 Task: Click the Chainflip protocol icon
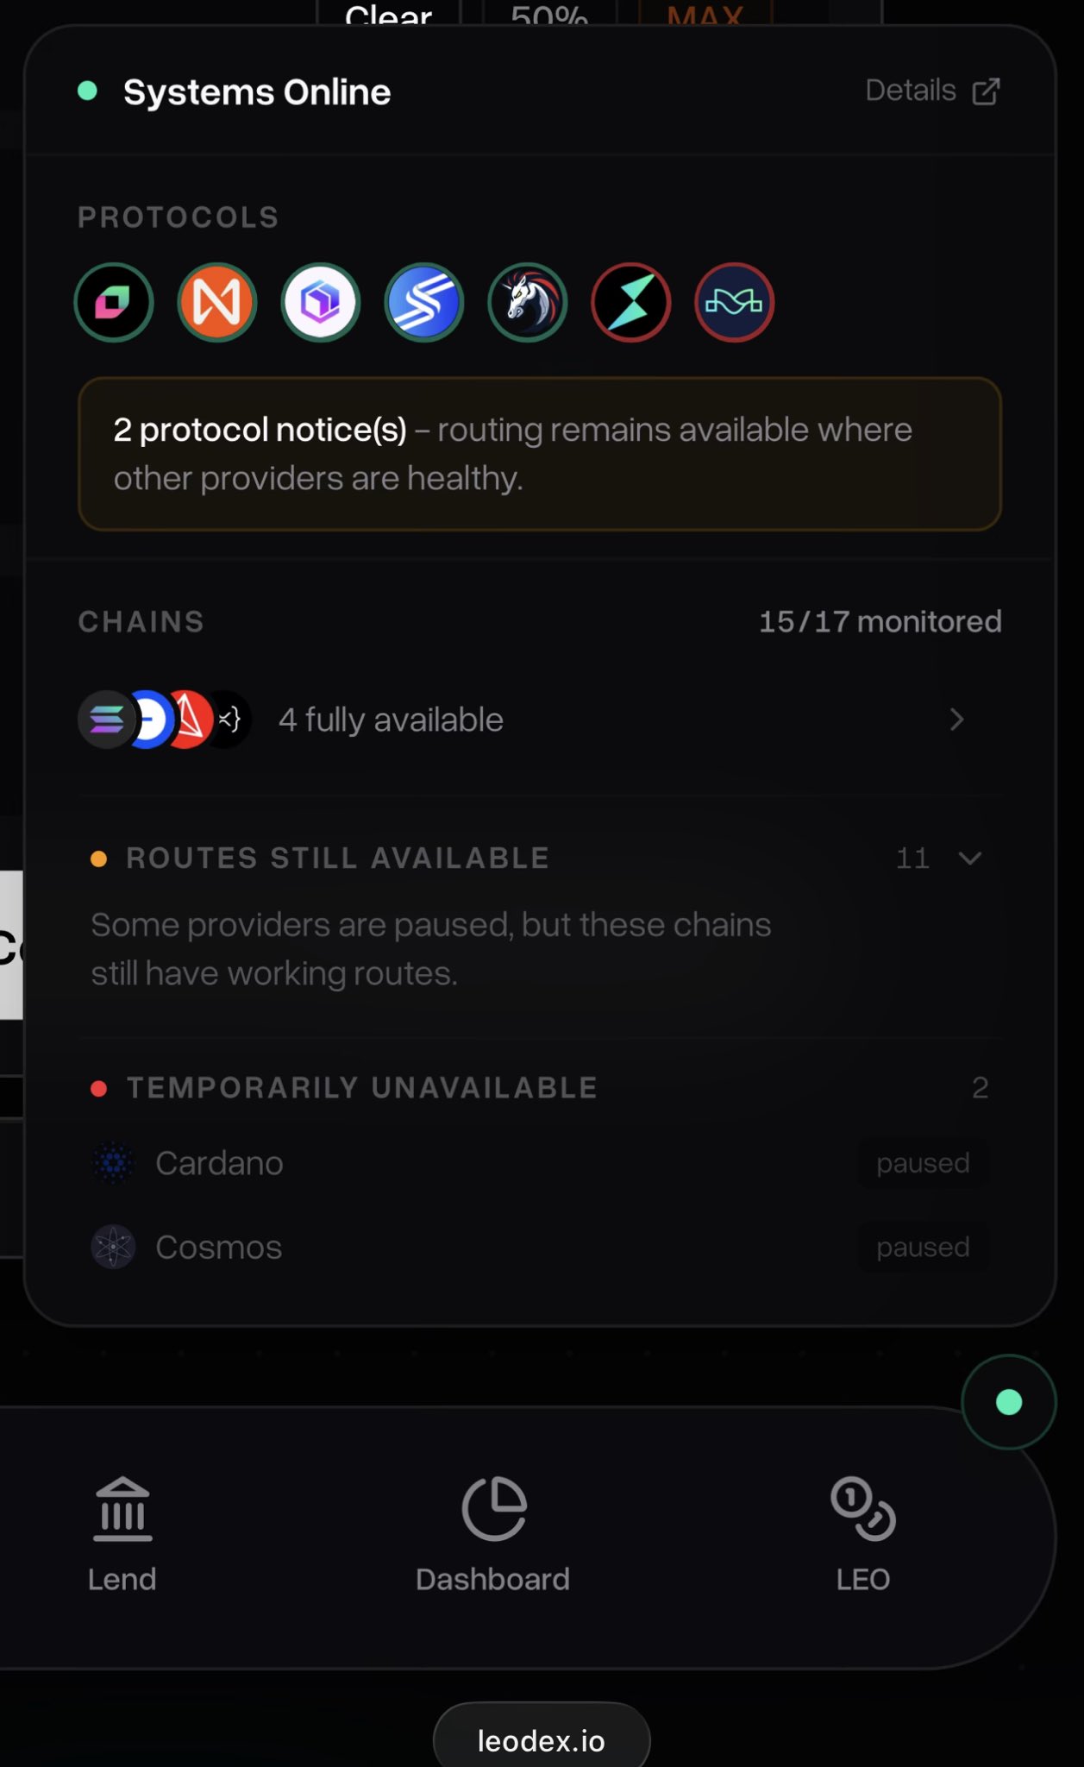click(114, 303)
